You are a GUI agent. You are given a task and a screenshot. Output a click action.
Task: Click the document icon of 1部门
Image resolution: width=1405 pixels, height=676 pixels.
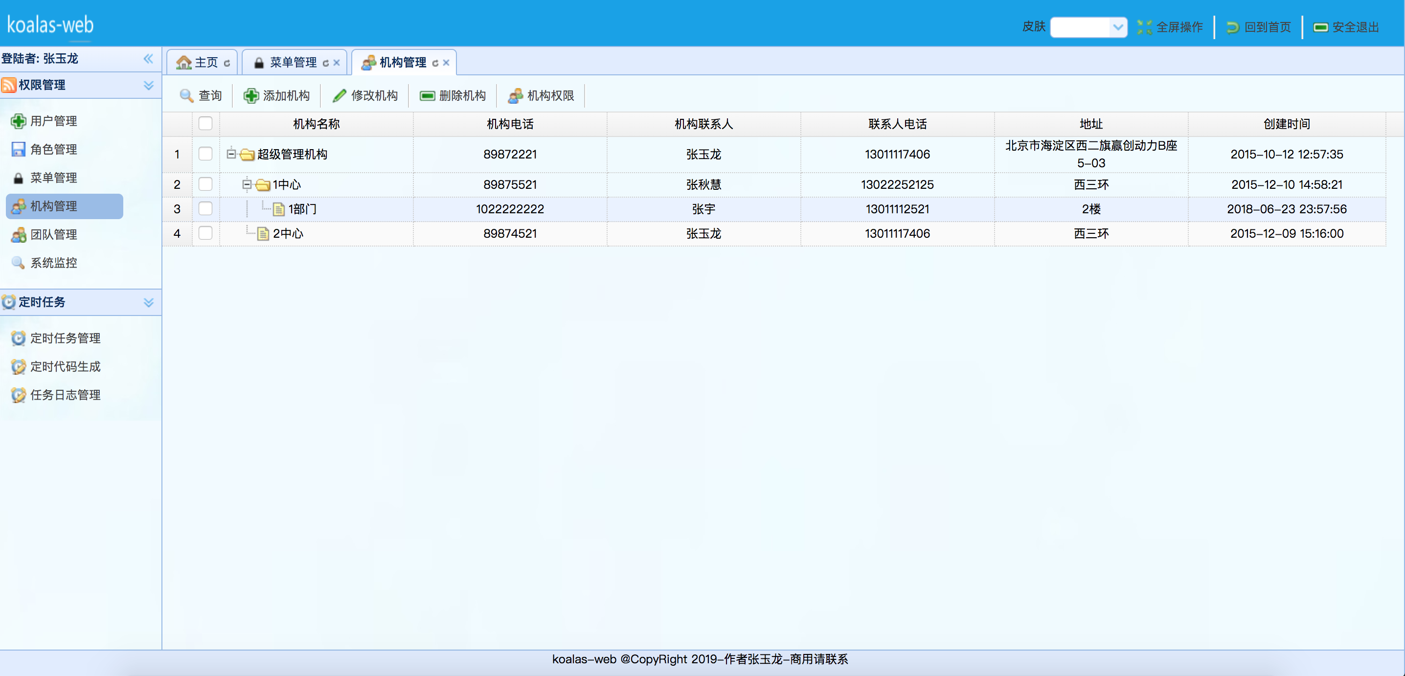(279, 209)
